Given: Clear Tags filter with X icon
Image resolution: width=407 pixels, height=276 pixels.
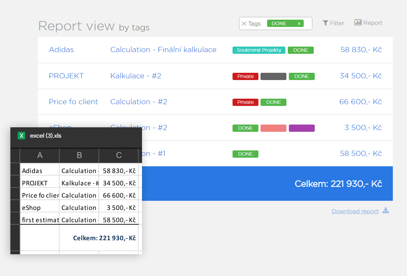Looking at the screenshot, I should 244,23.
